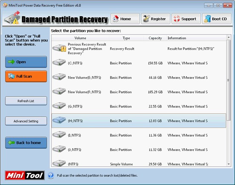235x185 pixels.
Task: Click the Open button
Action: point(26,62)
